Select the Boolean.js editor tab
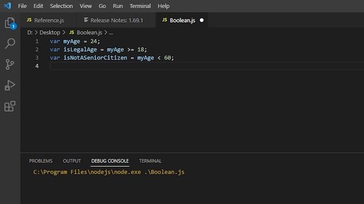The height and width of the screenshot is (204, 364). 182,20
